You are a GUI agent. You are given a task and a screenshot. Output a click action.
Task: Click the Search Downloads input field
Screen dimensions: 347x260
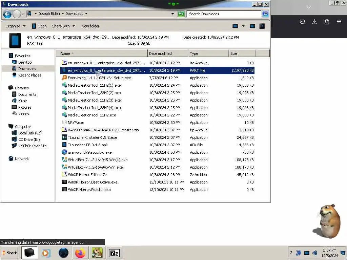224,14
